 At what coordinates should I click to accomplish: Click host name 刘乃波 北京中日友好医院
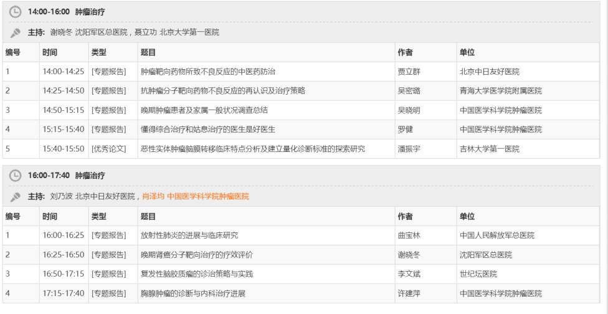(x=93, y=196)
